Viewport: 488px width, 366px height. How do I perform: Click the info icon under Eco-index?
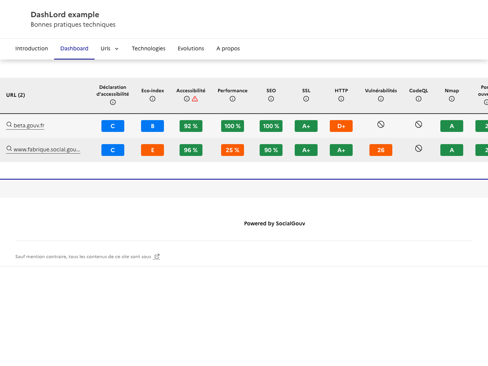pos(152,99)
